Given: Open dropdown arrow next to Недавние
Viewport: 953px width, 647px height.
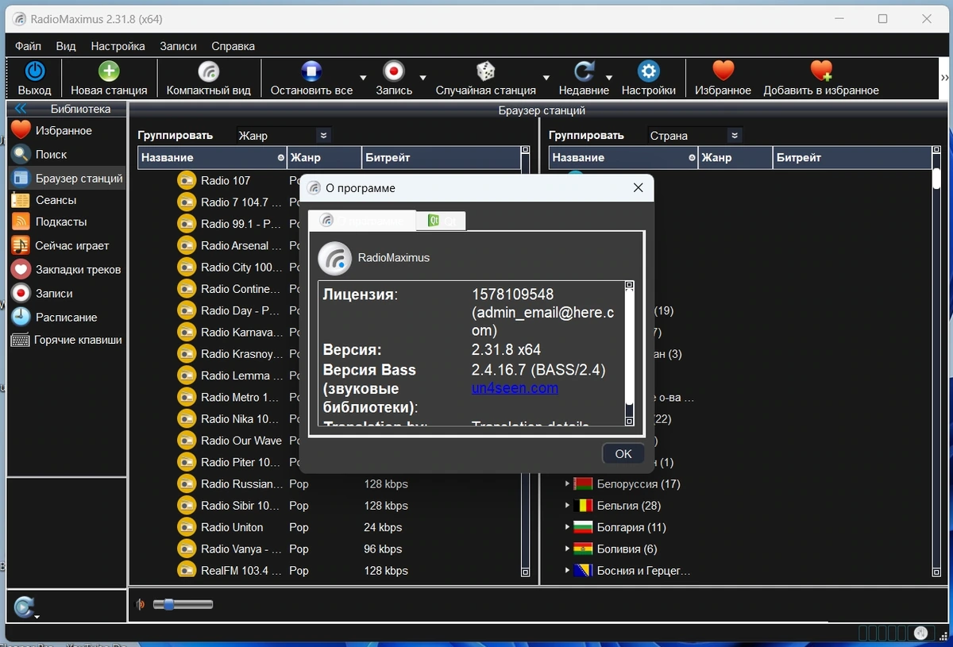Looking at the screenshot, I should coord(608,78).
